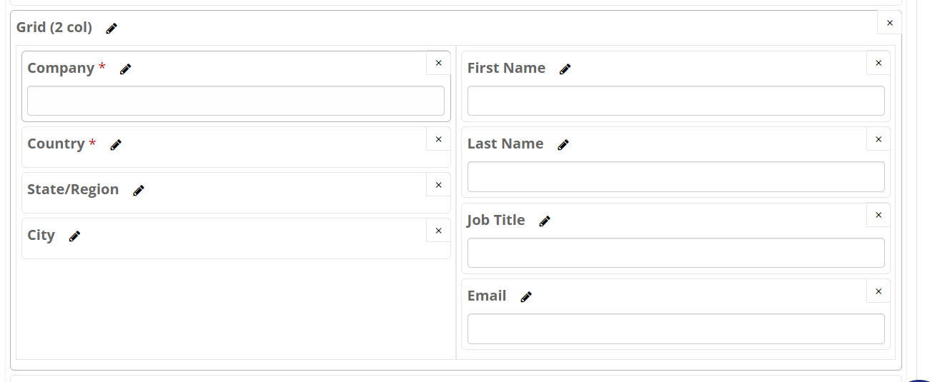Click the Company text input

pyautogui.click(x=235, y=101)
